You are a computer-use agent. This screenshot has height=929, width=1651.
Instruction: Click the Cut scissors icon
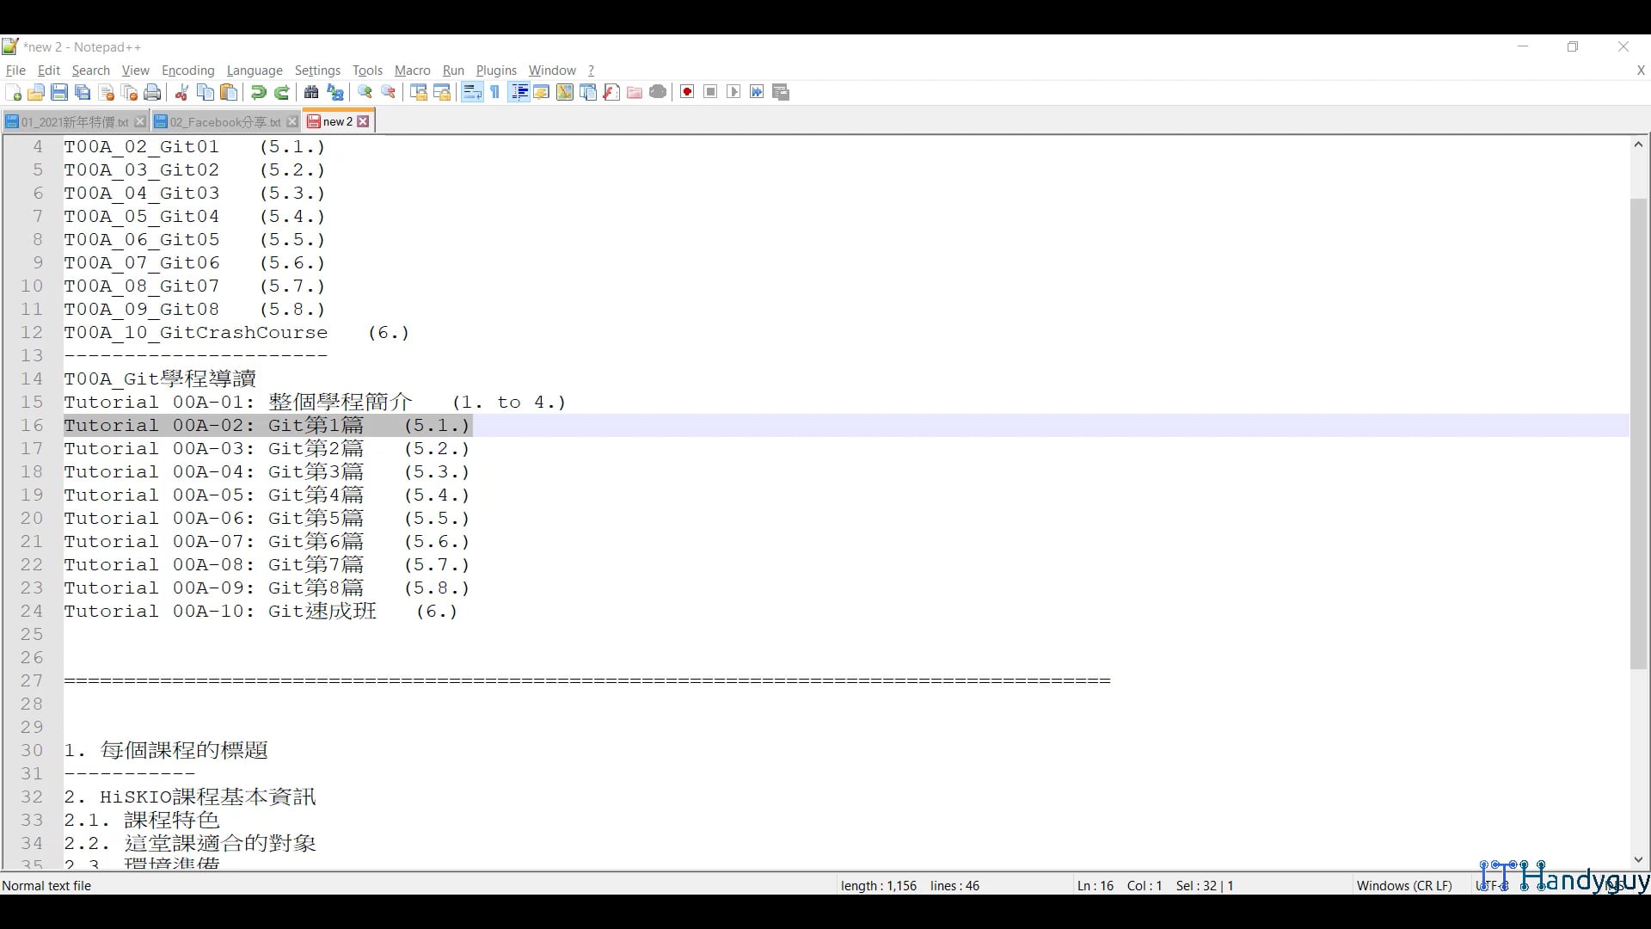[x=181, y=93]
